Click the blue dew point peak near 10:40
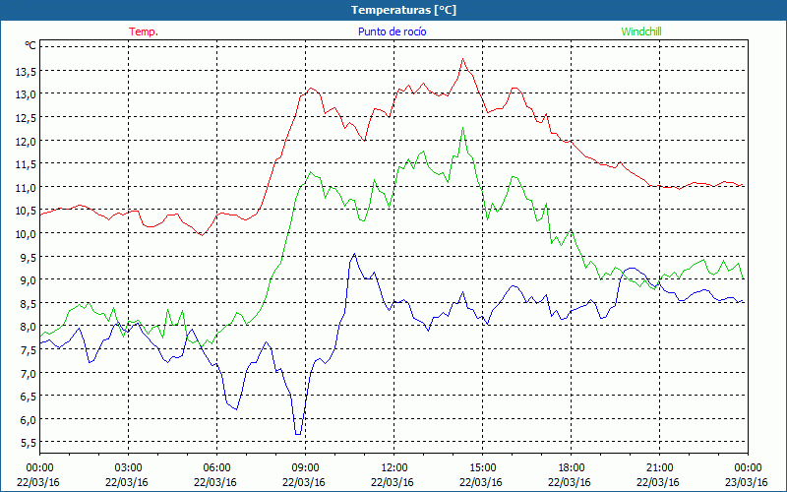This screenshot has width=787, height=492. (x=354, y=254)
